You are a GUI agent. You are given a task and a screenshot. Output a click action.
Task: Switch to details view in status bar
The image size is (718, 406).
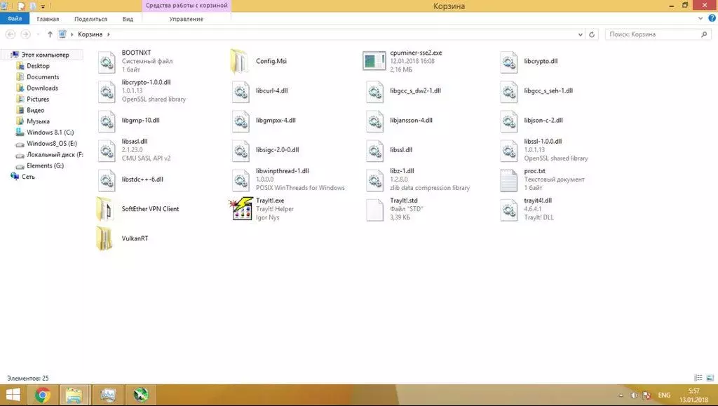click(x=698, y=378)
